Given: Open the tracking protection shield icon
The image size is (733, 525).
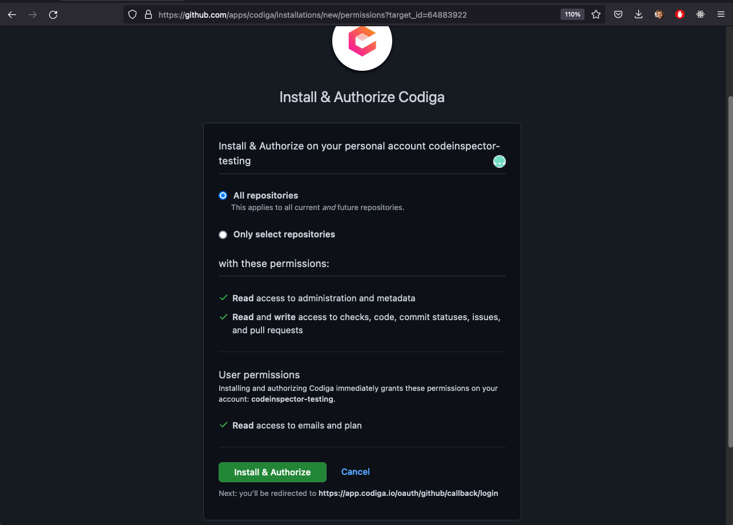Looking at the screenshot, I should [x=132, y=15].
